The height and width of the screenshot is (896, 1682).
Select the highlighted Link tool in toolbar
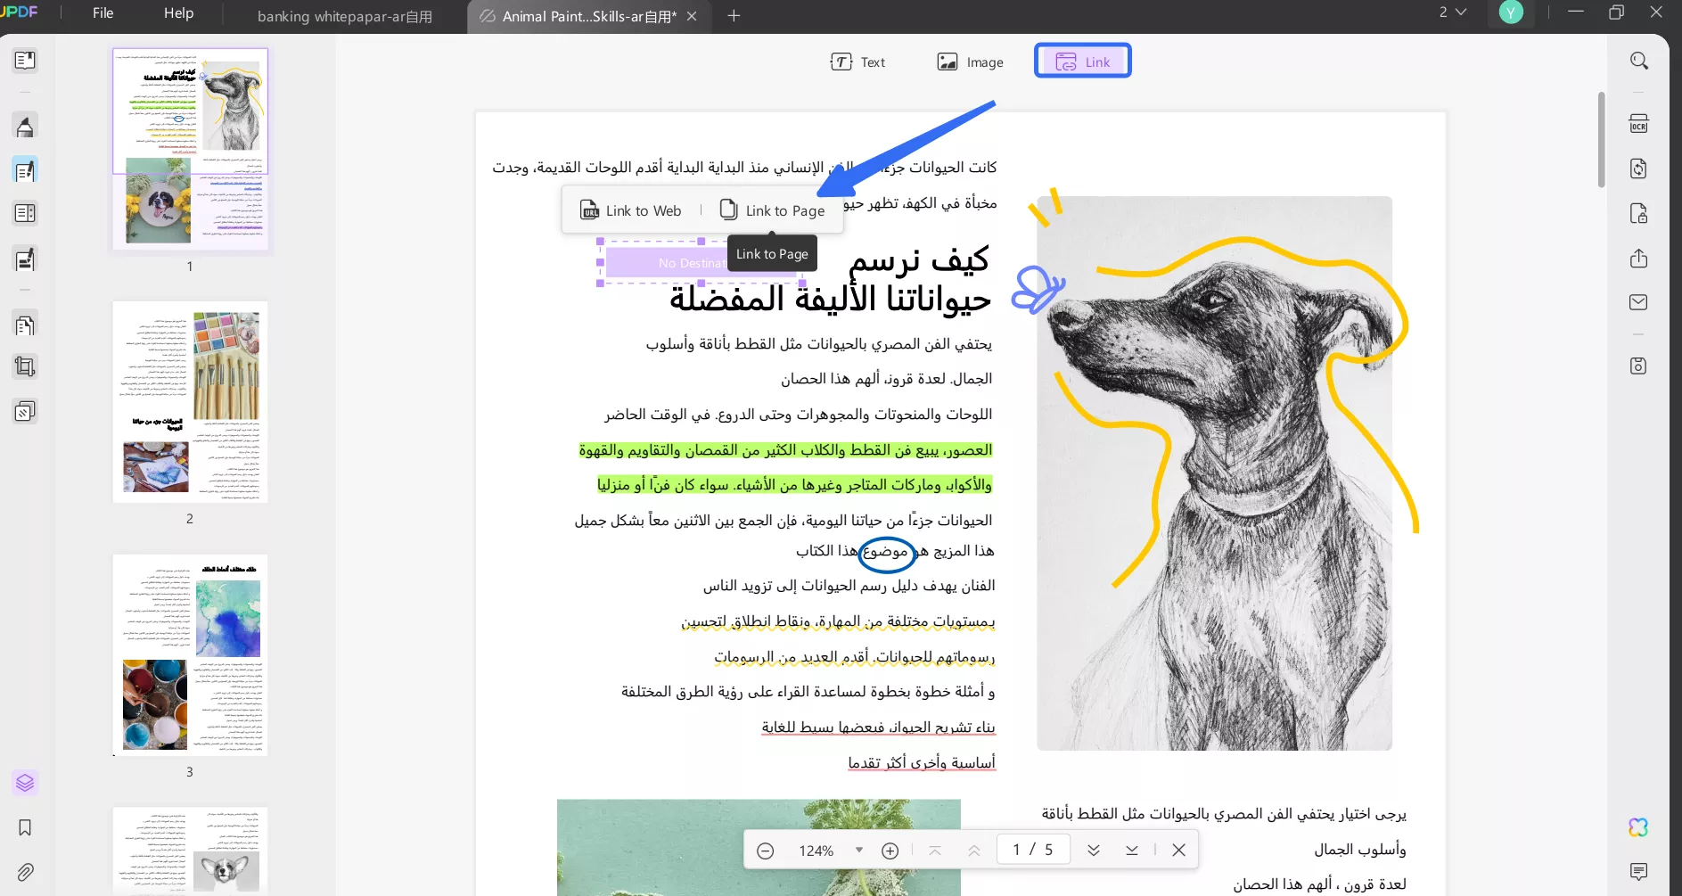pyautogui.click(x=1082, y=61)
